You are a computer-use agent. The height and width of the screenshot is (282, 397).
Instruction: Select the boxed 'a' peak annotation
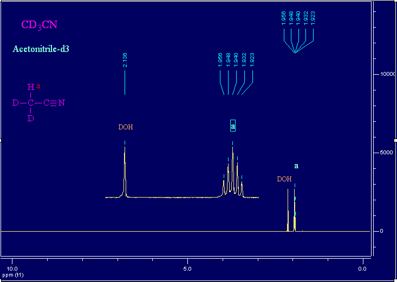pyautogui.click(x=233, y=126)
